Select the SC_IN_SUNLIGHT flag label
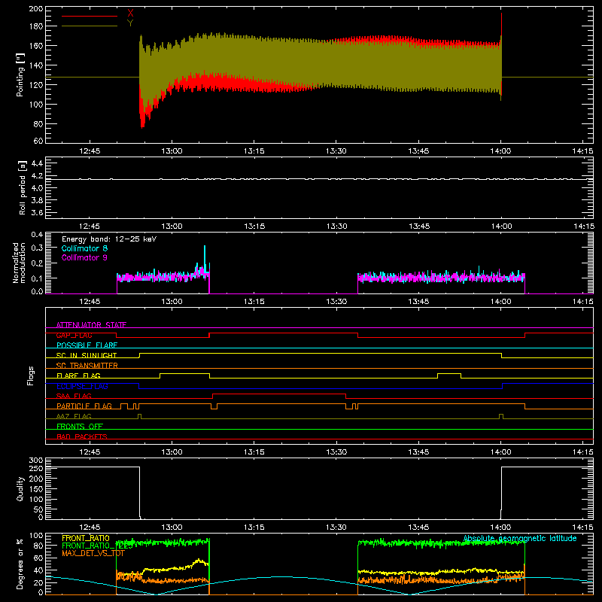The height and width of the screenshot is (602, 602). click(x=87, y=355)
